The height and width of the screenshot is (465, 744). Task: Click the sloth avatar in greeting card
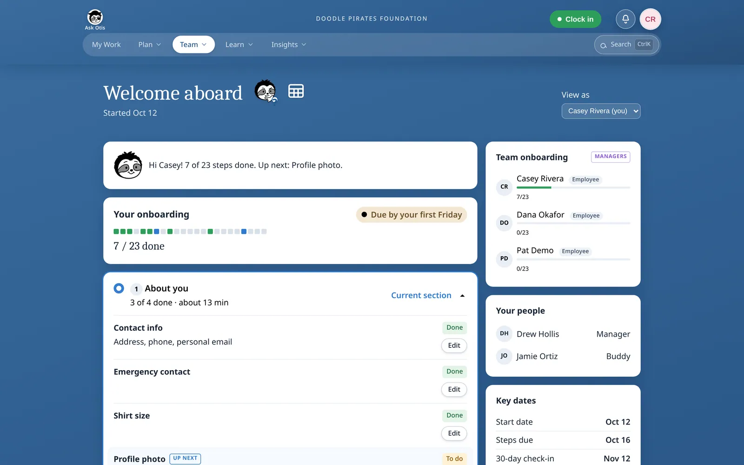click(x=128, y=165)
